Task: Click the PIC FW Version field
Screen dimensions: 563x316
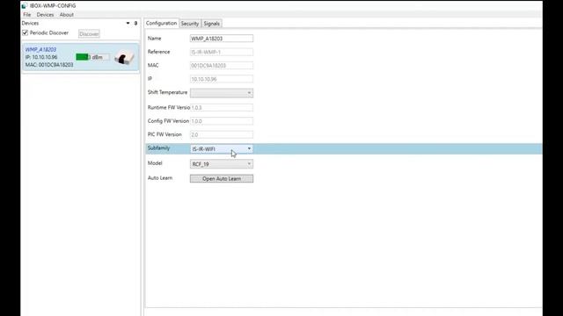Action: [x=222, y=134]
